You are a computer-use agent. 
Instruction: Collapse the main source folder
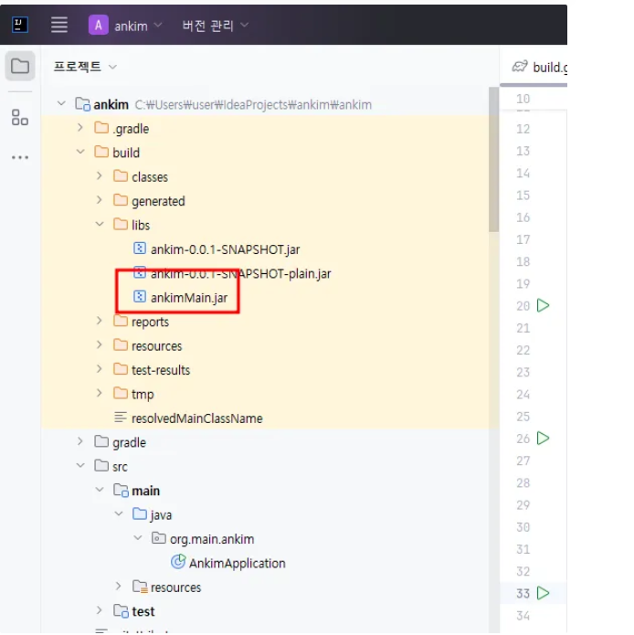click(100, 490)
